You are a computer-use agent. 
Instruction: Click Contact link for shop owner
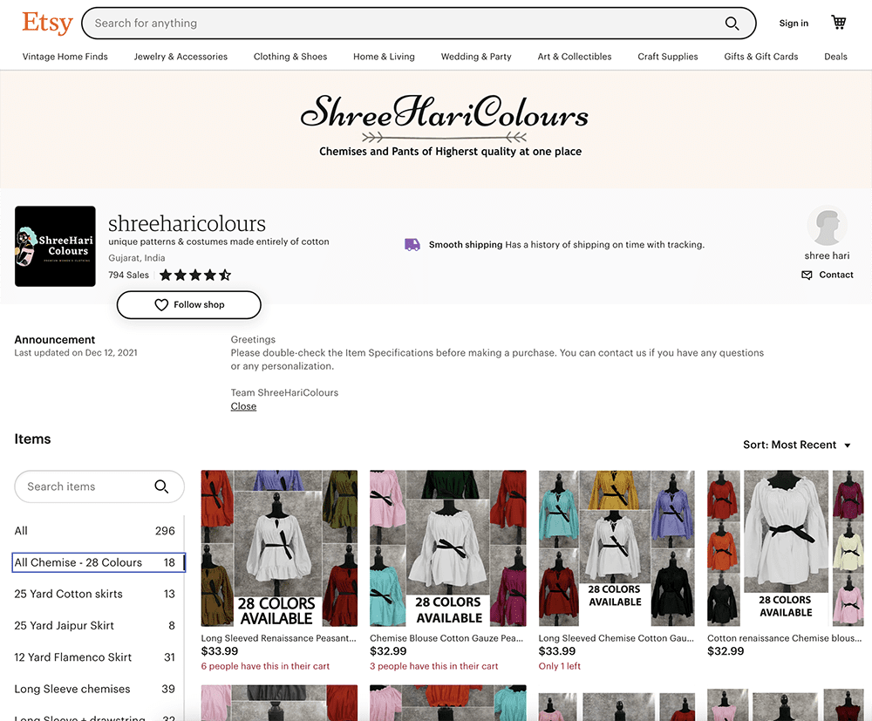point(836,275)
